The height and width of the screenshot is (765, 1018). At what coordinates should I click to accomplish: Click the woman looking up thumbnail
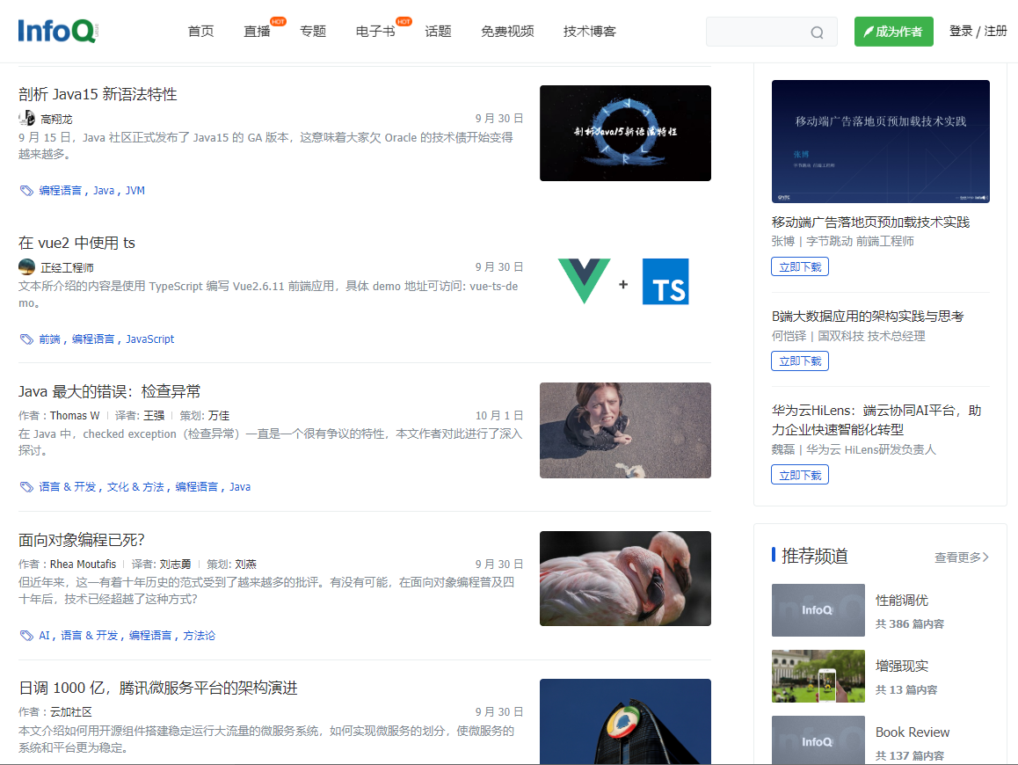(x=625, y=431)
